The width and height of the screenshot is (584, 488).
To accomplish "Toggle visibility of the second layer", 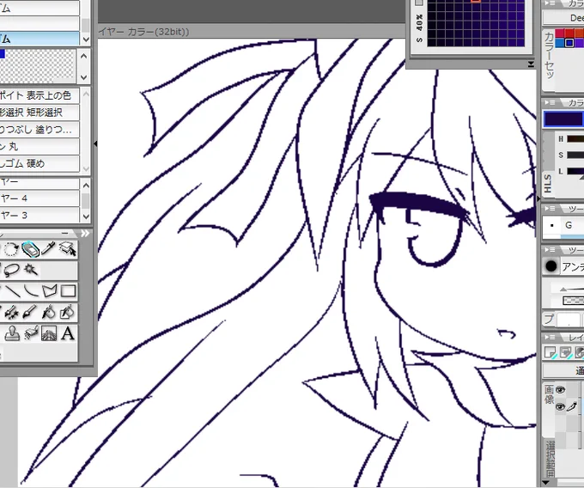I will click(560, 406).
